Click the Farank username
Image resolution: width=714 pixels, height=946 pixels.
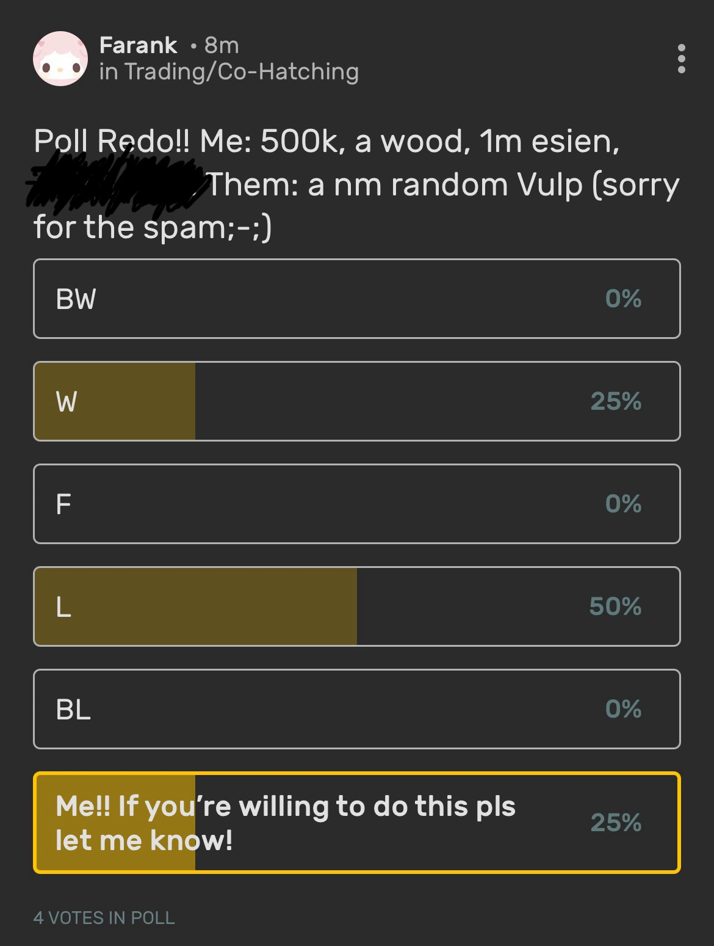tap(139, 45)
